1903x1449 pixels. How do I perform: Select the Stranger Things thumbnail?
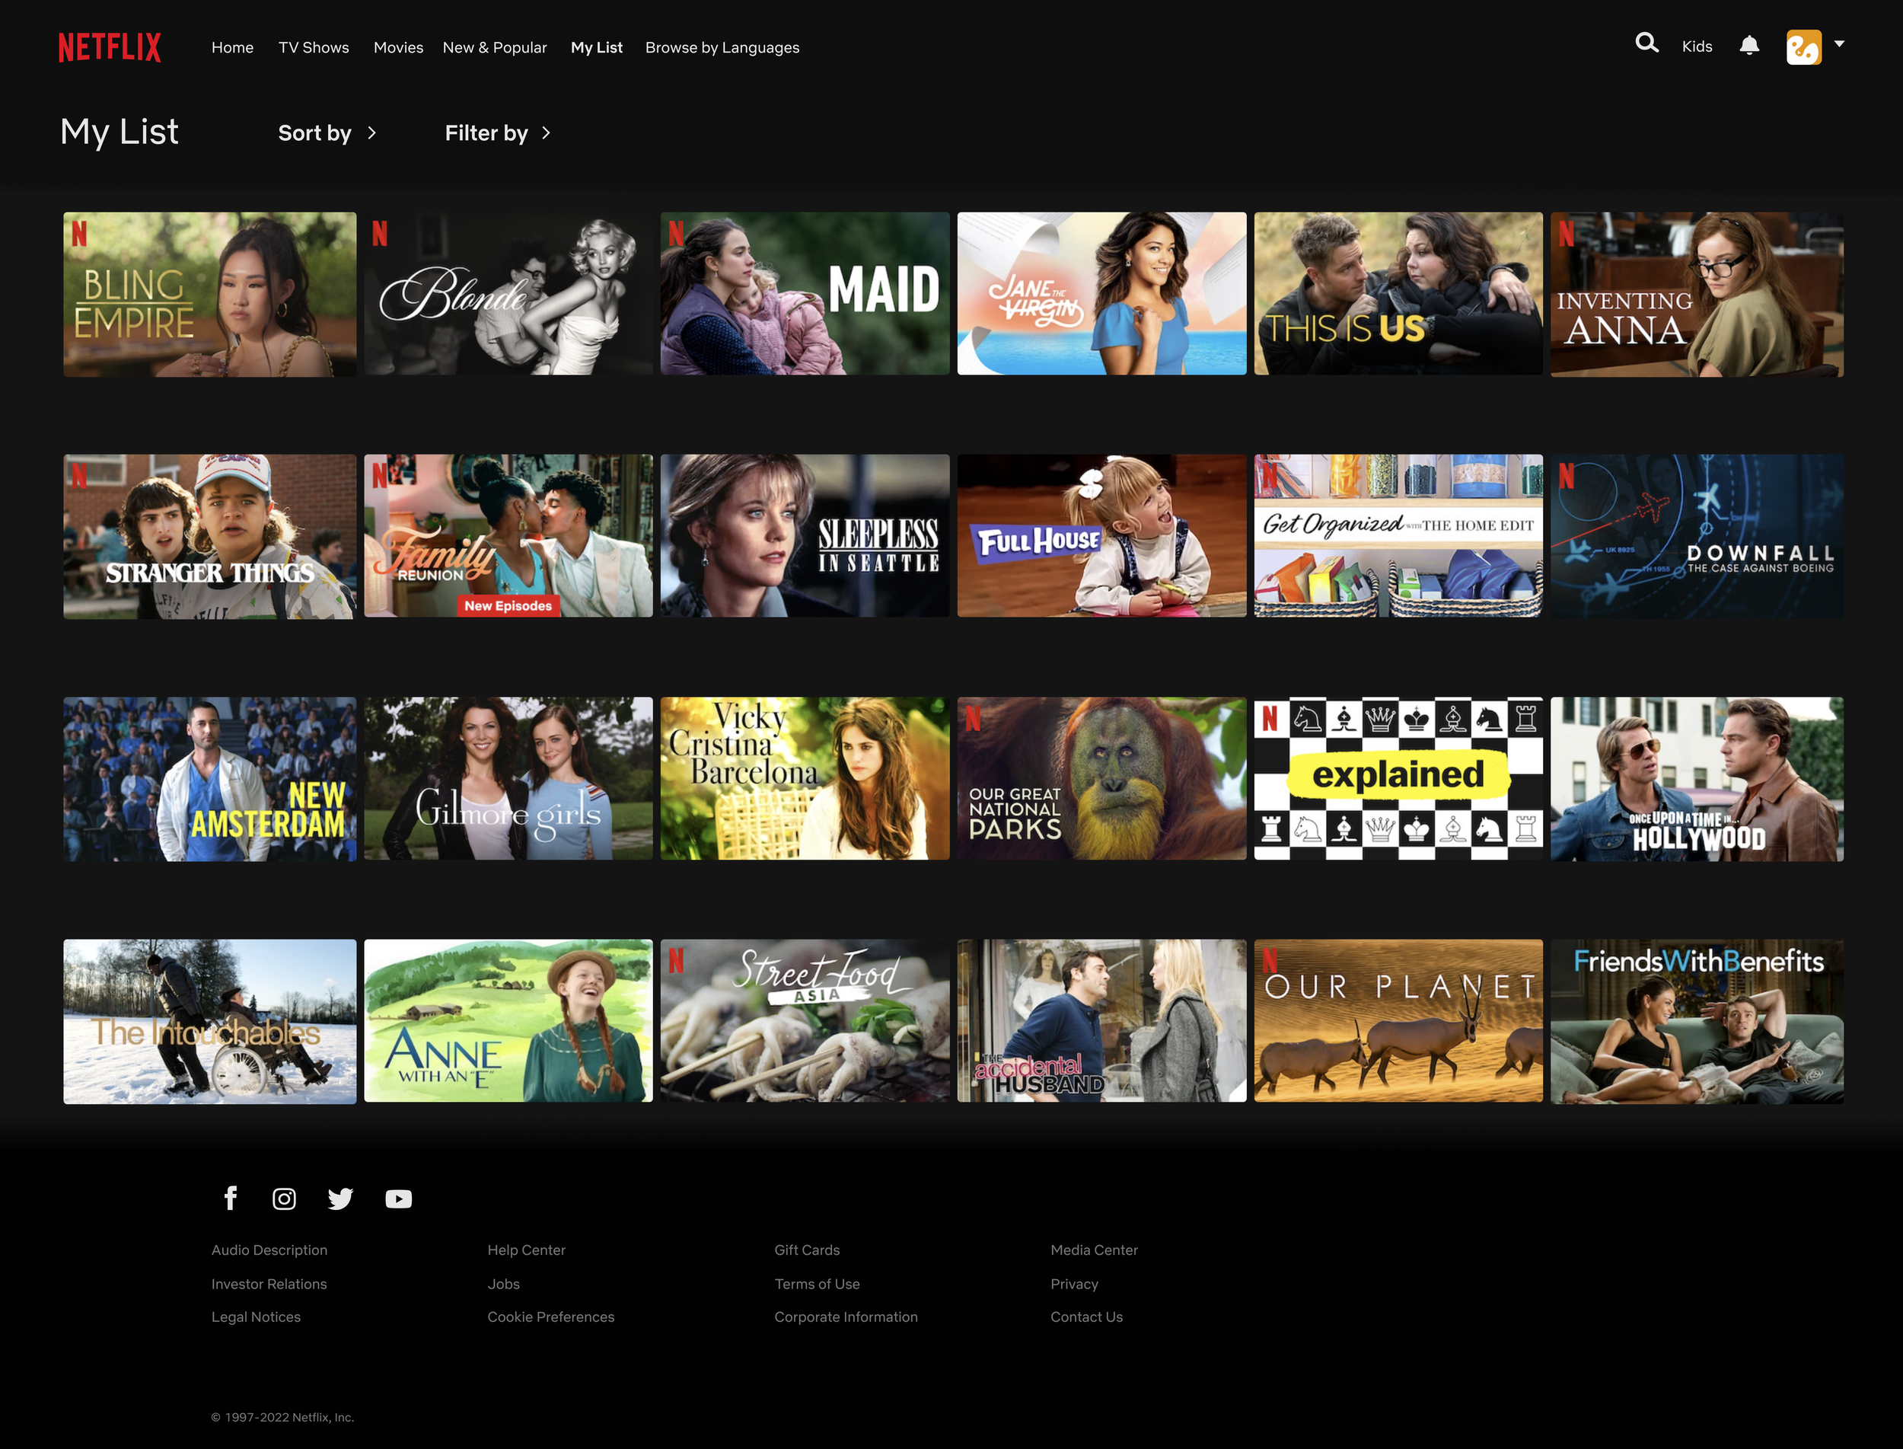tap(209, 537)
